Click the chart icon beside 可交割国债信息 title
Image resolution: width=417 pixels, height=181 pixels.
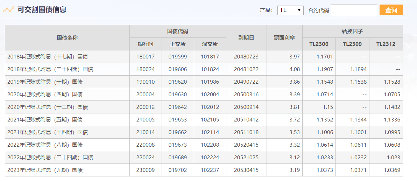click(8, 10)
